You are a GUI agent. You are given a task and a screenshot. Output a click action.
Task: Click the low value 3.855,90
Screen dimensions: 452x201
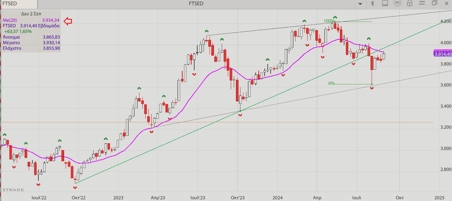click(51, 48)
